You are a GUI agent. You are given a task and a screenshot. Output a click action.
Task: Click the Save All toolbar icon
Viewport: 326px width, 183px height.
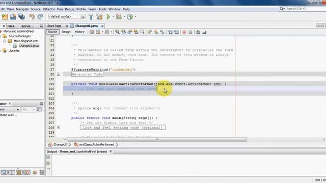(21, 17)
